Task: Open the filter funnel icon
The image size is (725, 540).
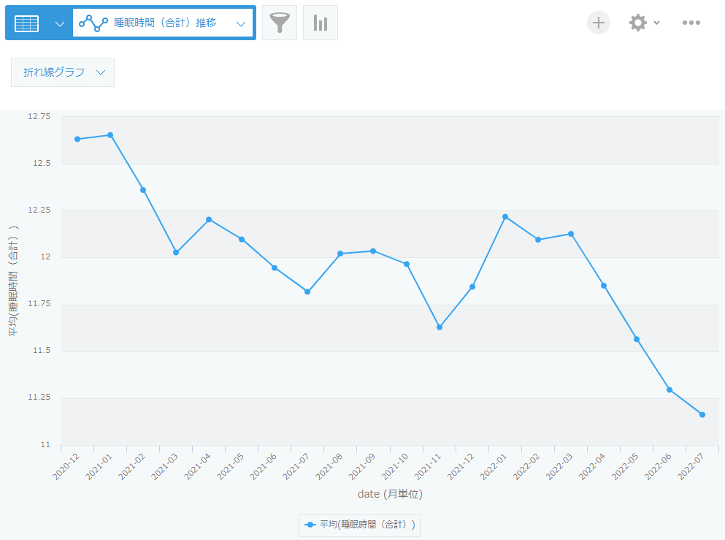Action: (x=280, y=23)
